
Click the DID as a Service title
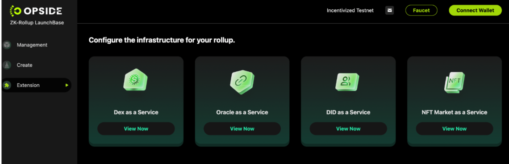click(x=348, y=112)
